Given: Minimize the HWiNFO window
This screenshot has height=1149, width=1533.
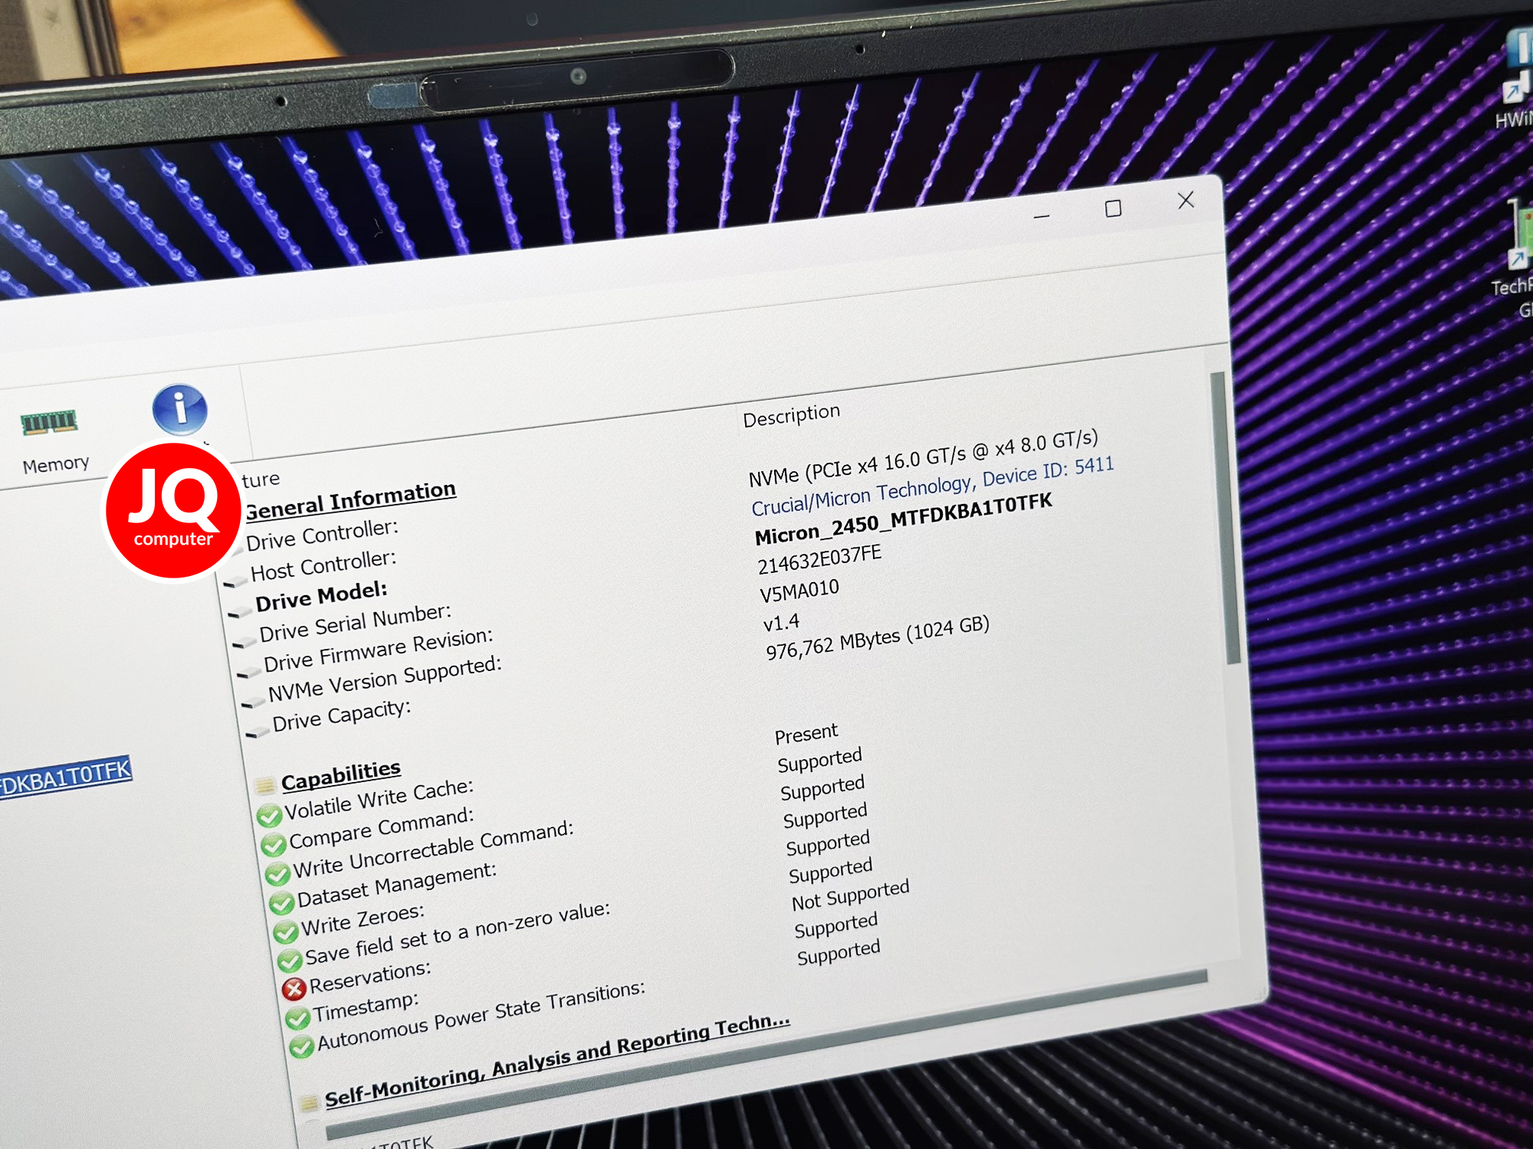Looking at the screenshot, I should coord(1041,217).
